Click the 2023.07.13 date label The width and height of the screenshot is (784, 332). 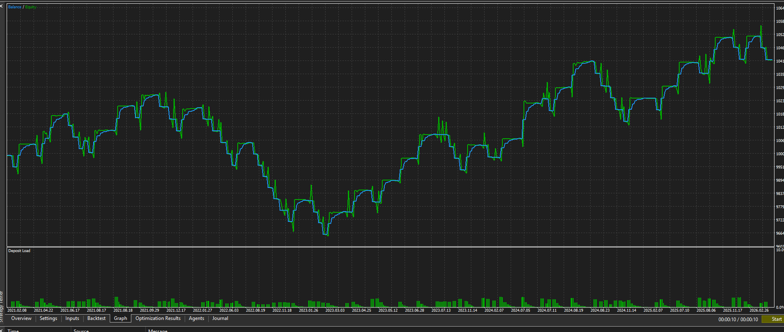point(441,310)
